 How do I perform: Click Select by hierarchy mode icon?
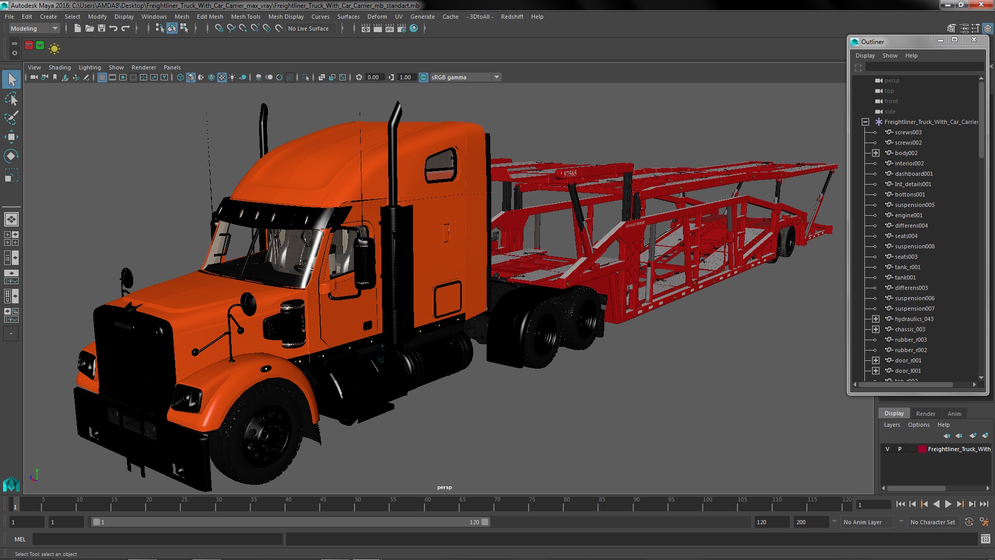(160, 29)
